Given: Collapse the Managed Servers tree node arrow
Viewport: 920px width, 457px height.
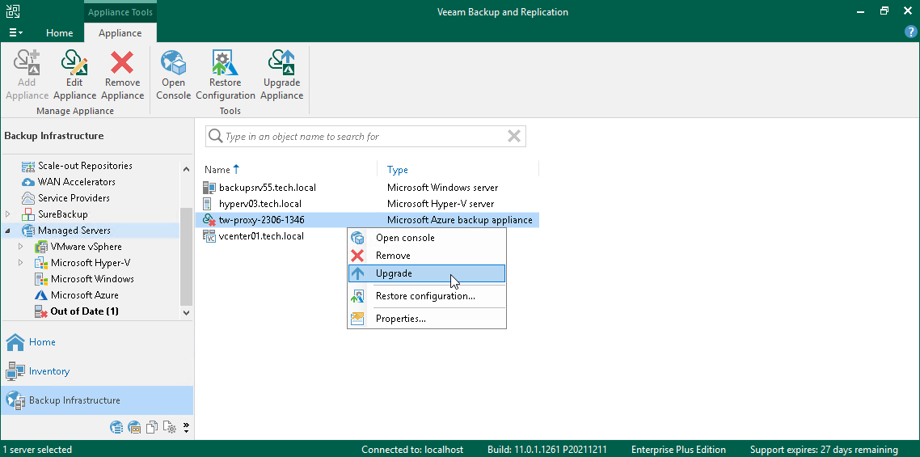Looking at the screenshot, I should click(7, 231).
